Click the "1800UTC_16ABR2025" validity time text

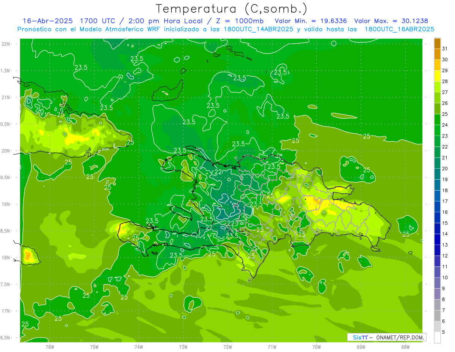[399, 29]
